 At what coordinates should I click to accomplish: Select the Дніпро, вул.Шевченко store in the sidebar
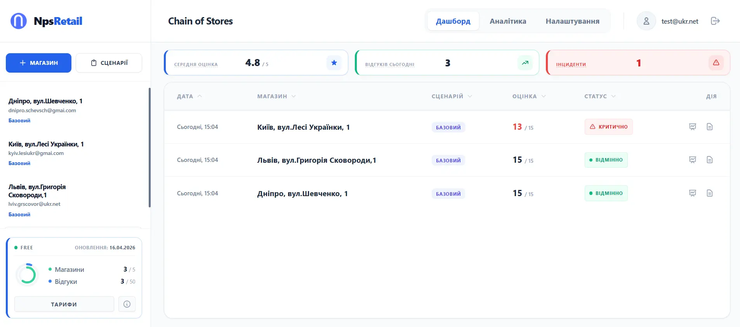[45, 101]
